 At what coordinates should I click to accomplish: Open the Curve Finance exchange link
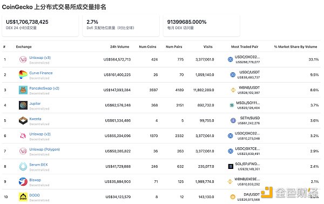tap(41, 73)
